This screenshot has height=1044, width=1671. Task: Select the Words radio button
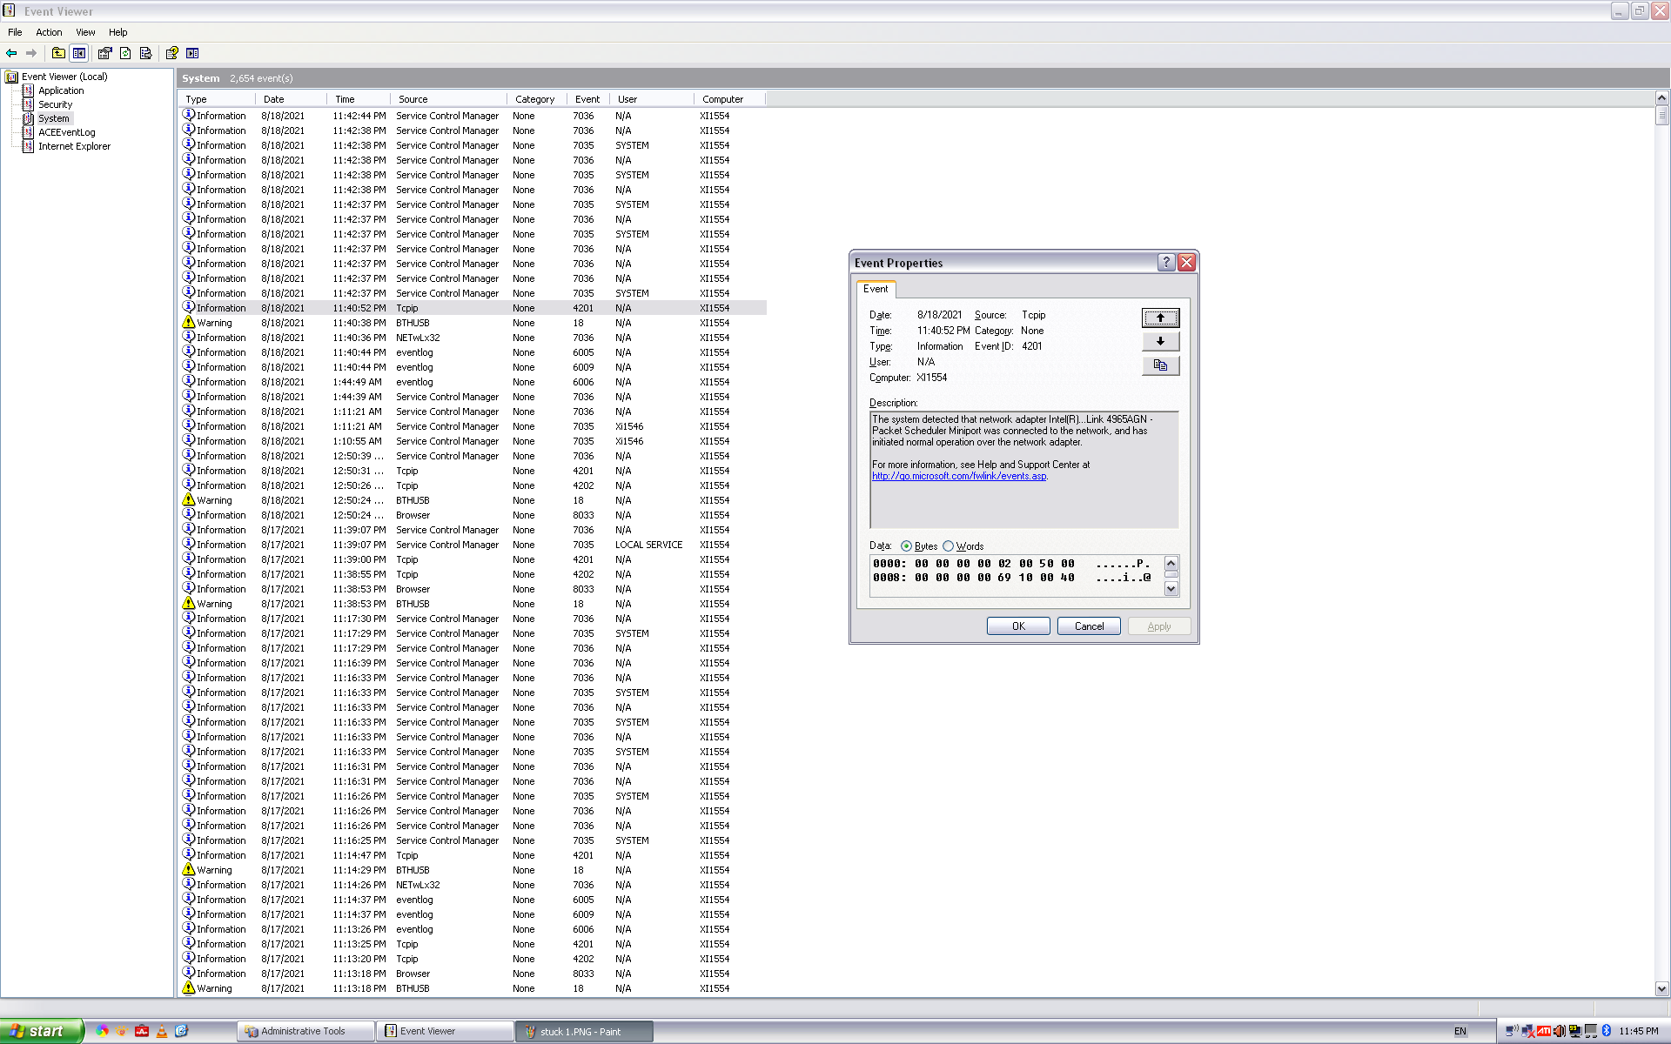point(948,546)
